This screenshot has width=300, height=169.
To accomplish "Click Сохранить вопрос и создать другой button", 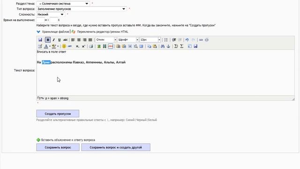I will [x=116, y=147].
